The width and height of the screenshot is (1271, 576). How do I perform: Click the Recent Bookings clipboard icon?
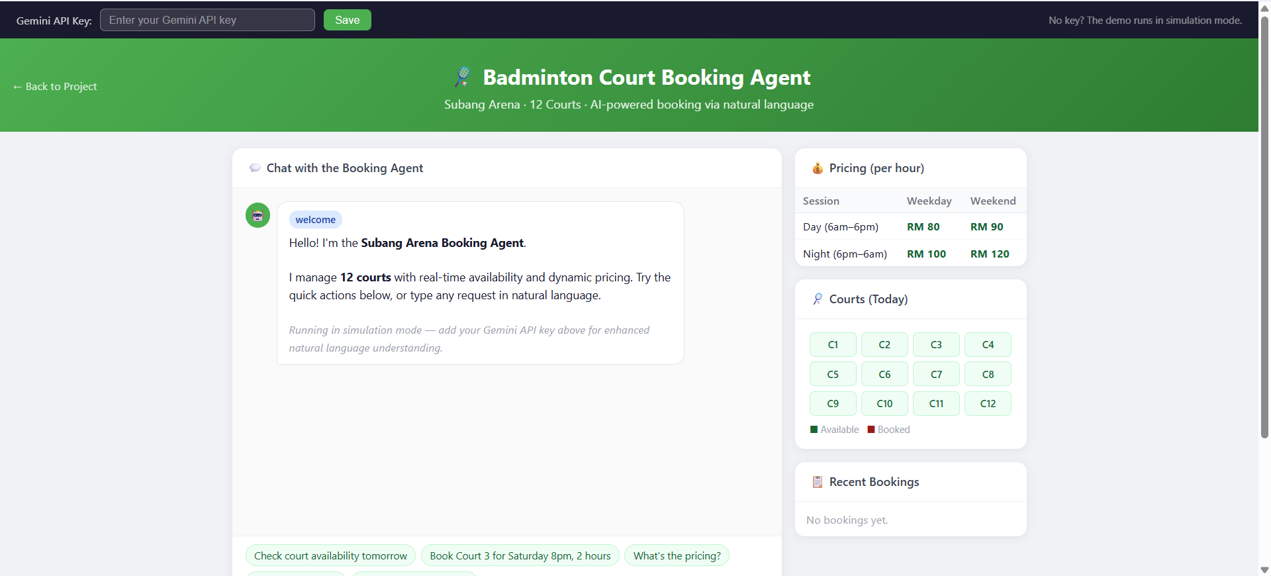[818, 482]
